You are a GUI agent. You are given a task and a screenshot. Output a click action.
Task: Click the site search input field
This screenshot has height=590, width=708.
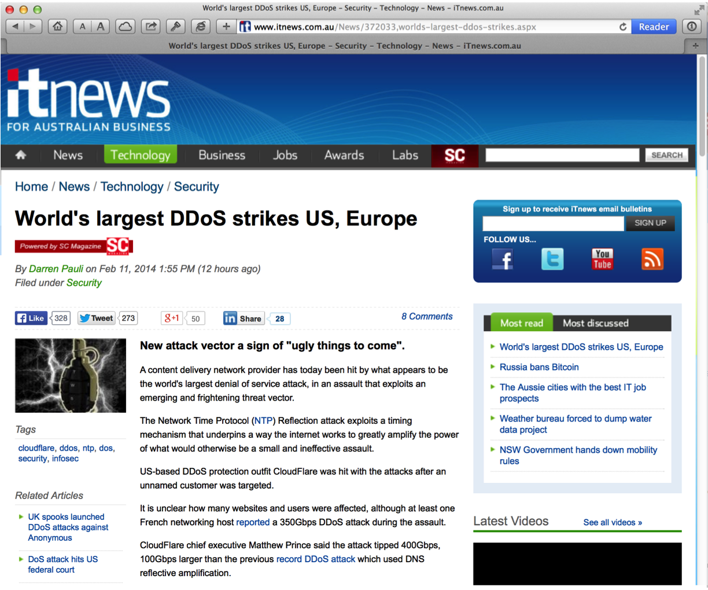(562, 155)
